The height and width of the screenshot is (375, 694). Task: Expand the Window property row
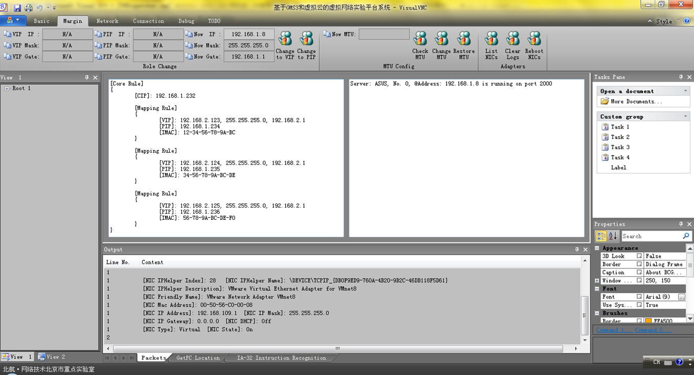[597, 281]
